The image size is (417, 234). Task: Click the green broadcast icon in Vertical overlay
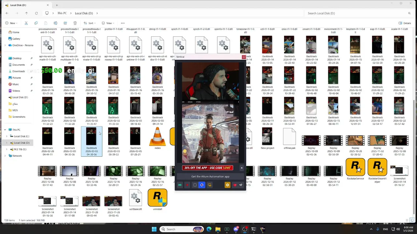click(180, 185)
